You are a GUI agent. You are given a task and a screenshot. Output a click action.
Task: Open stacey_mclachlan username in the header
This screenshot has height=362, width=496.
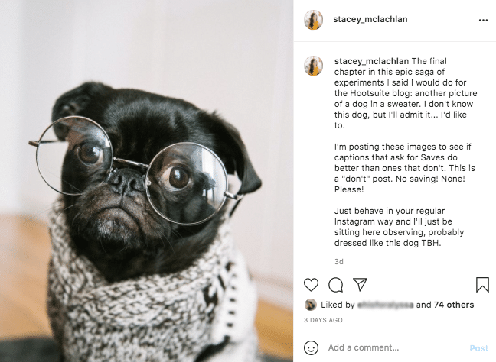point(370,19)
